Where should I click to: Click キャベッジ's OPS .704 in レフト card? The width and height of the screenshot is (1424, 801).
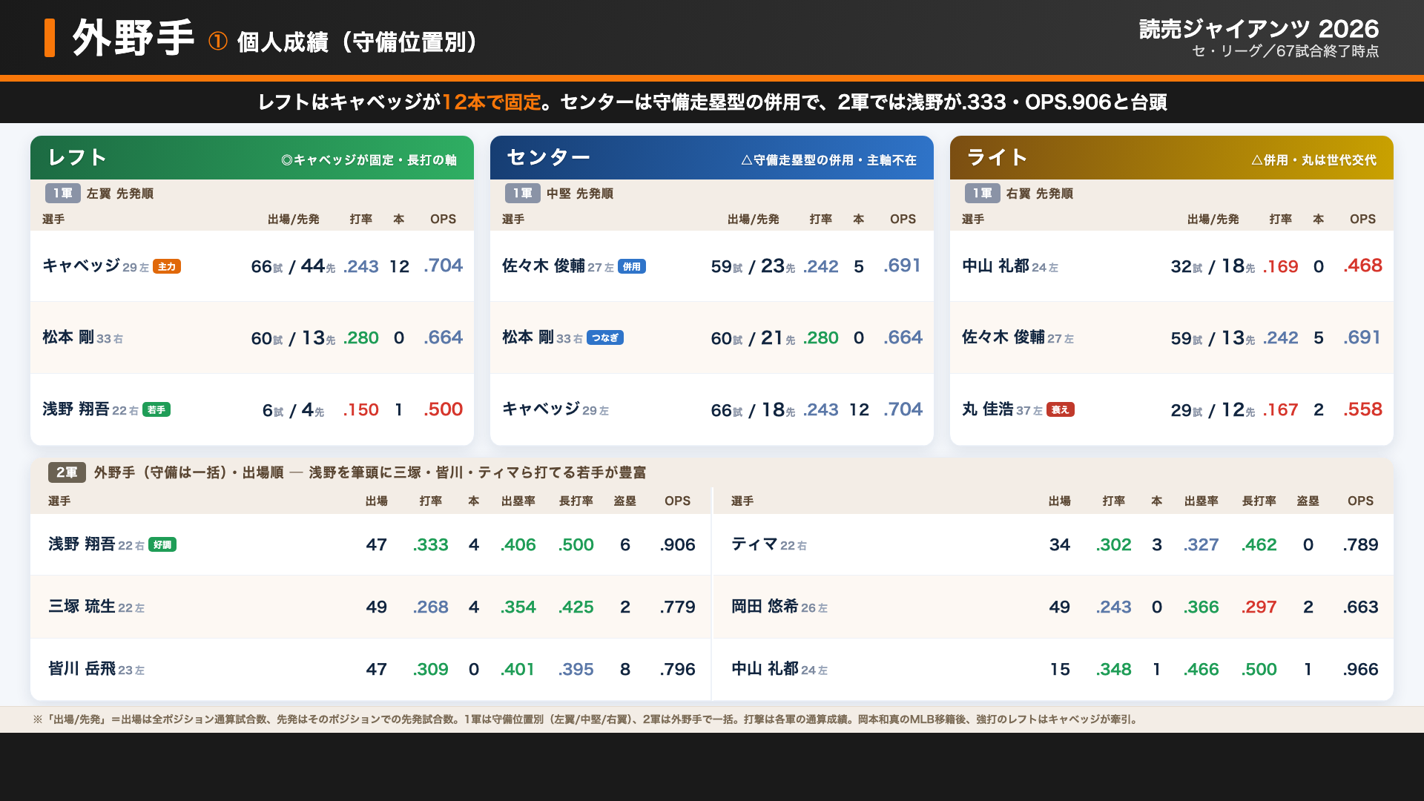coord(444,266)
